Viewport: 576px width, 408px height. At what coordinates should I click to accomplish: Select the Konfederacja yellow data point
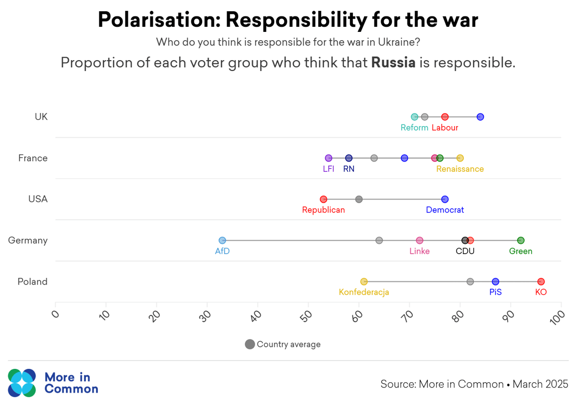(364, 281)
